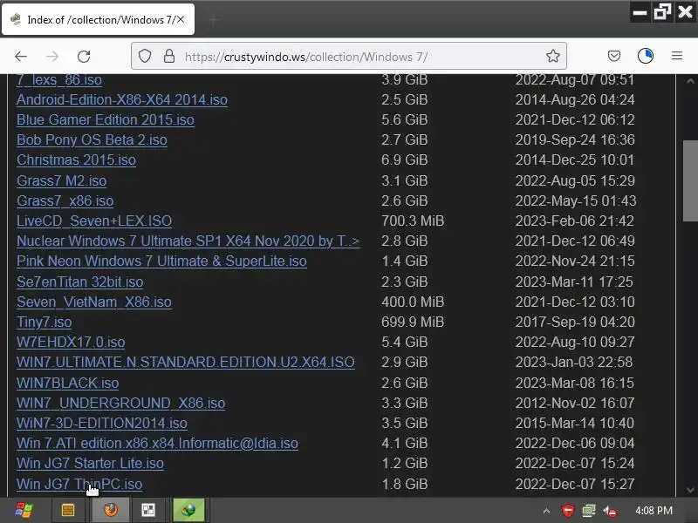
Task: Download Blue Gamer Edition 2015.iso
Action: [x=106, y=119]
